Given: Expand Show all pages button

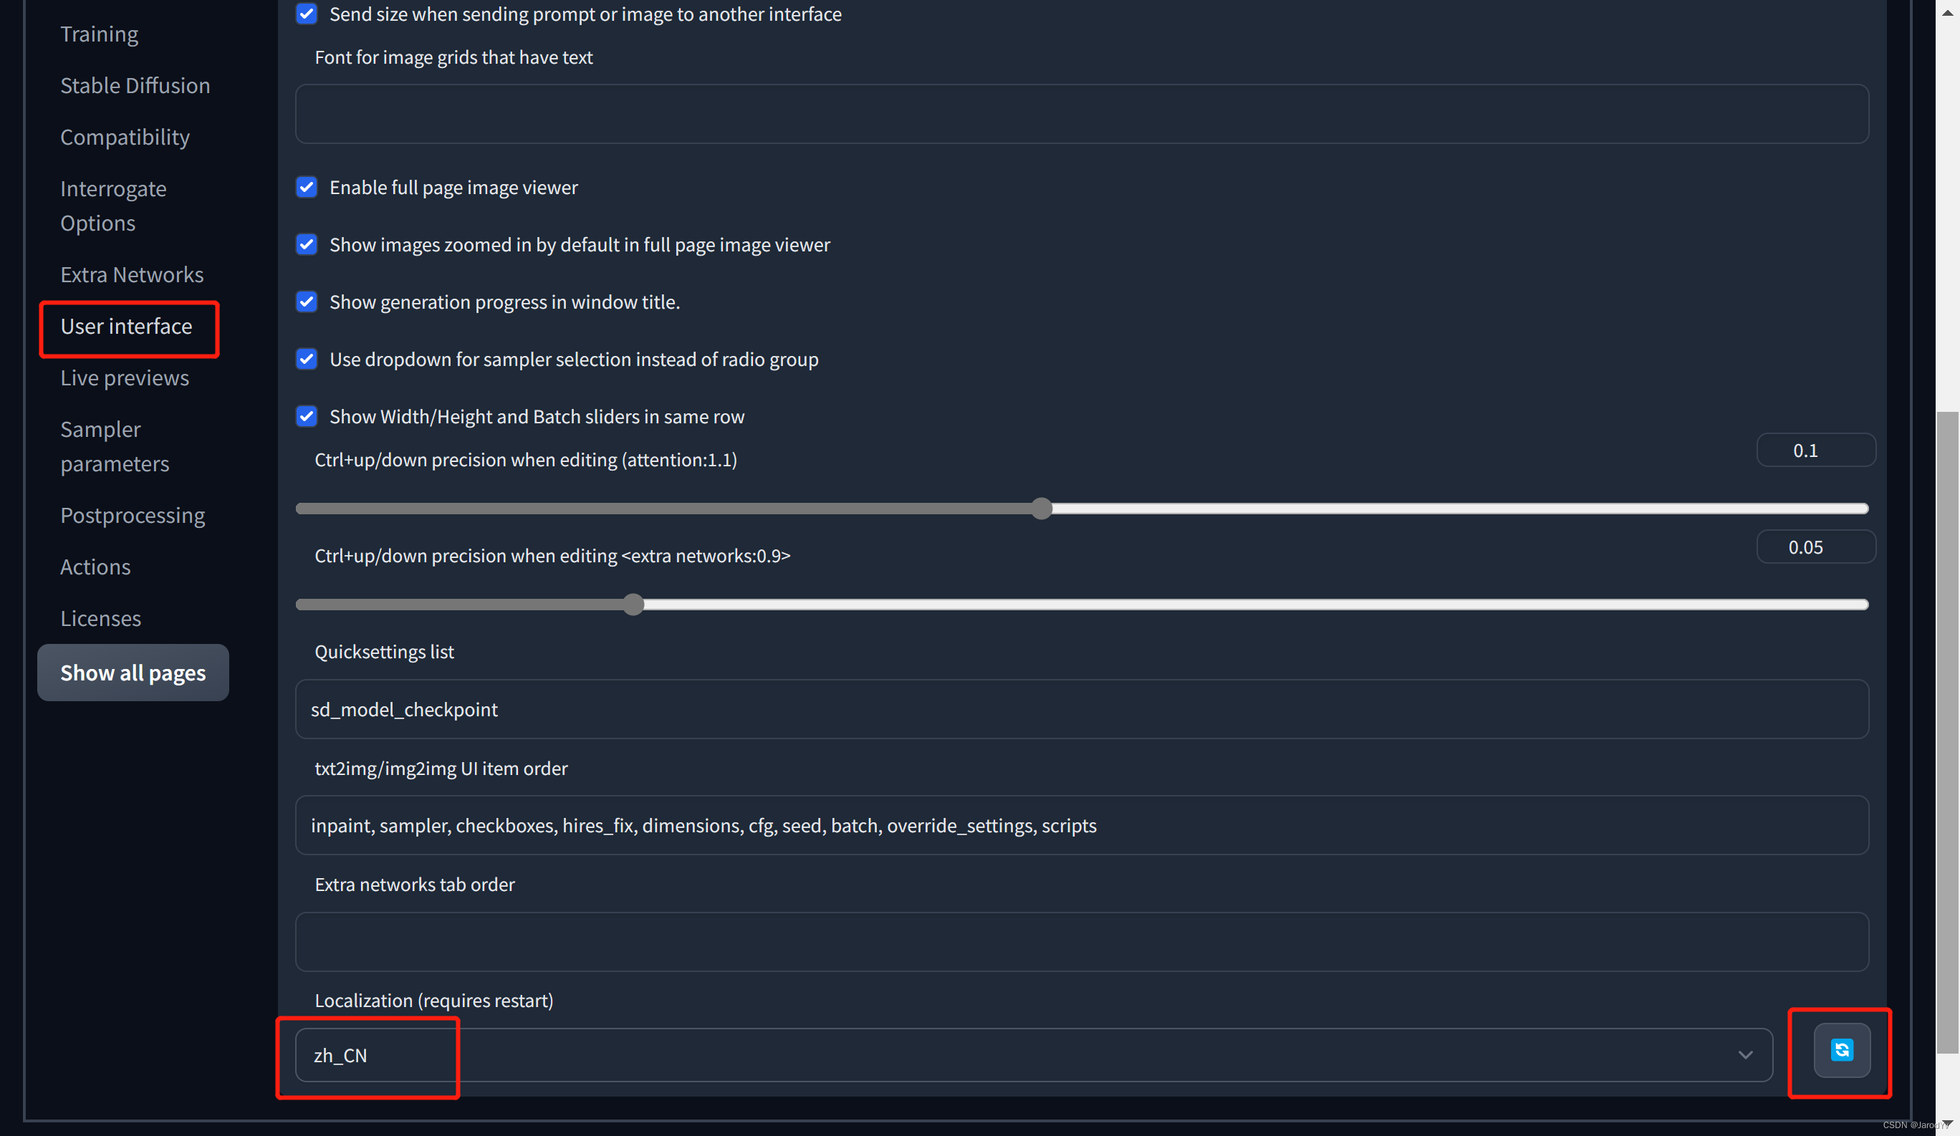Looking at the screenshot, I should (x=134, y=672).
